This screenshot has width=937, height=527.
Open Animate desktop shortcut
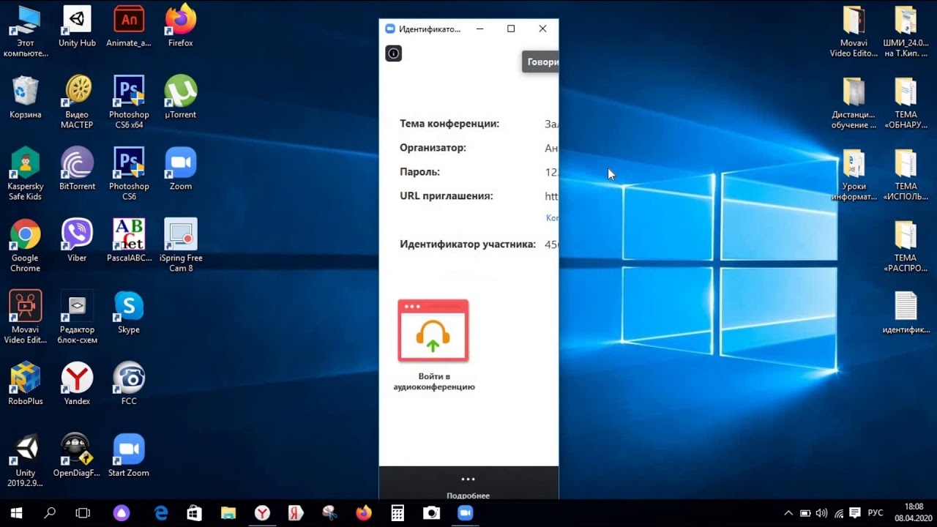pyautogui.click(x=129, y=27)
